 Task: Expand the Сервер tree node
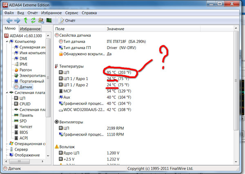coord(7,149)
